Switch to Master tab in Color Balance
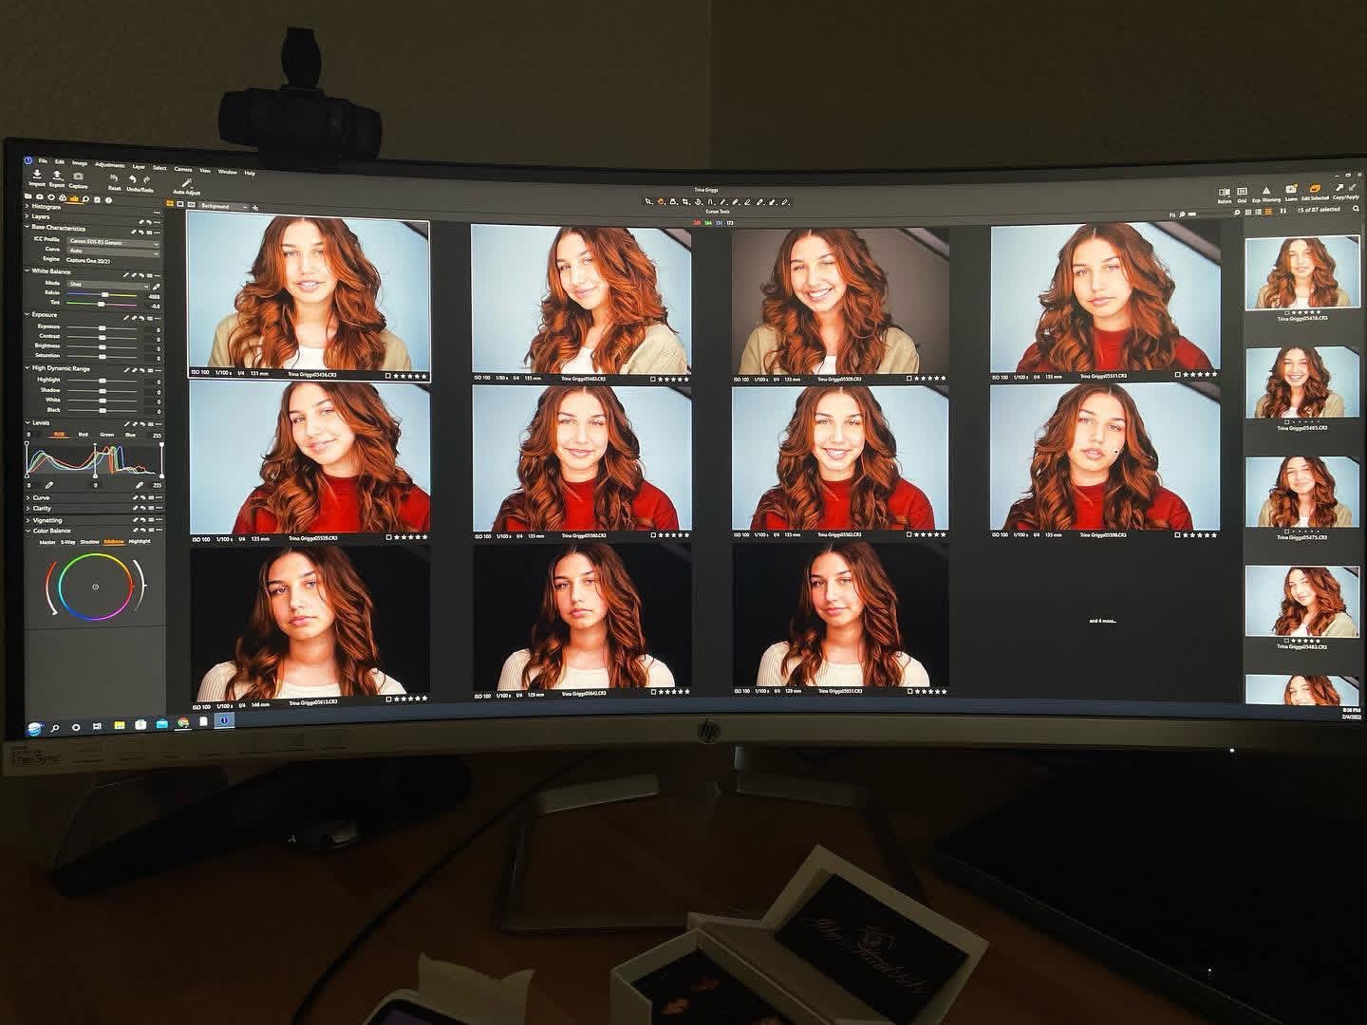 coord(47,542)
